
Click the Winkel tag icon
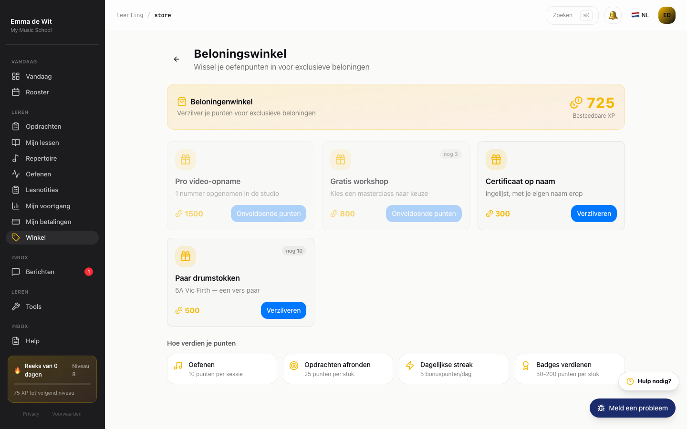[16, 237]
